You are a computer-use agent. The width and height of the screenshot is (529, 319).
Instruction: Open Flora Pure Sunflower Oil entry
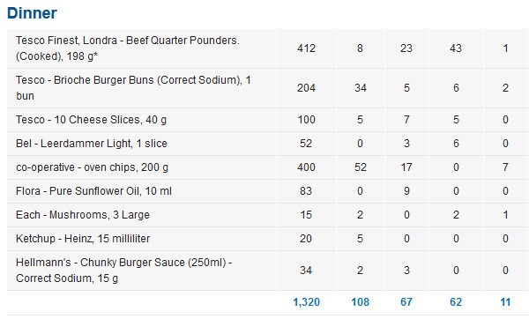pos(93,191)
